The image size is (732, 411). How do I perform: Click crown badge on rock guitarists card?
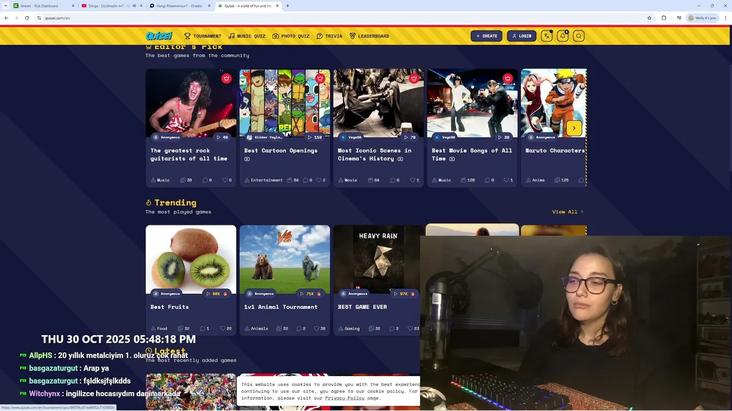226,78
